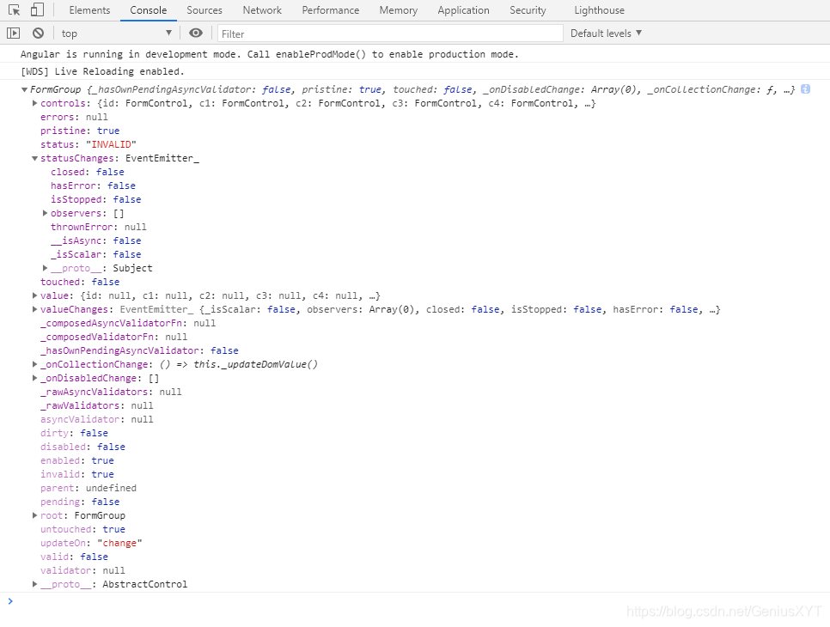Click the disabled: false row
The width and height of the screenshot is (830, 627).
click(82, 447)
